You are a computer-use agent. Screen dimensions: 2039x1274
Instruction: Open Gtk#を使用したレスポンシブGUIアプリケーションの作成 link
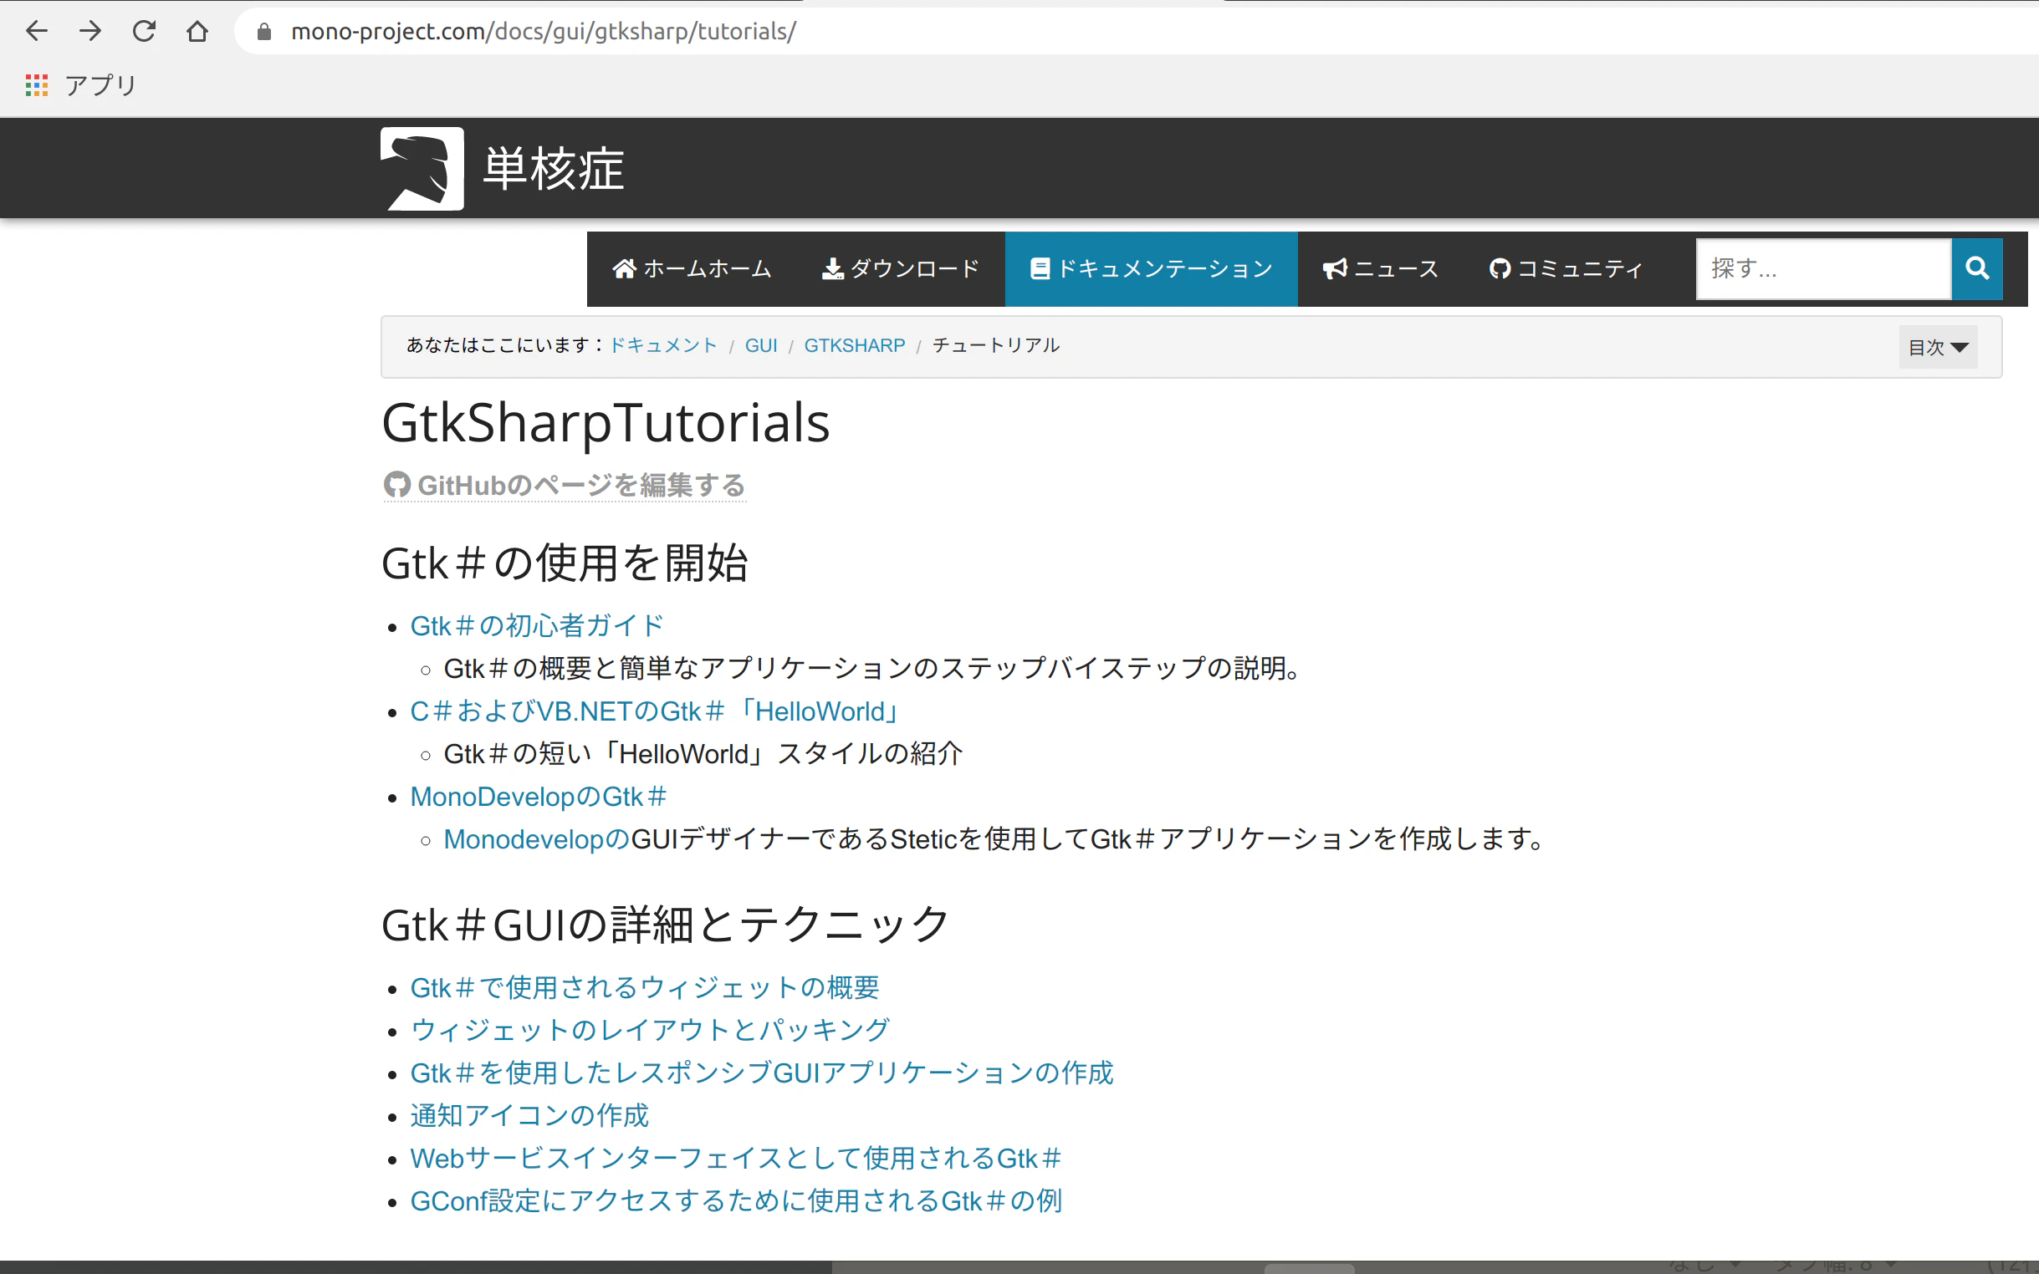(762, 1073)
